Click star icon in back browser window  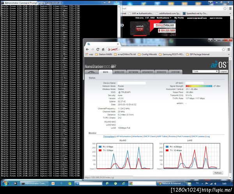coord(225,9)
